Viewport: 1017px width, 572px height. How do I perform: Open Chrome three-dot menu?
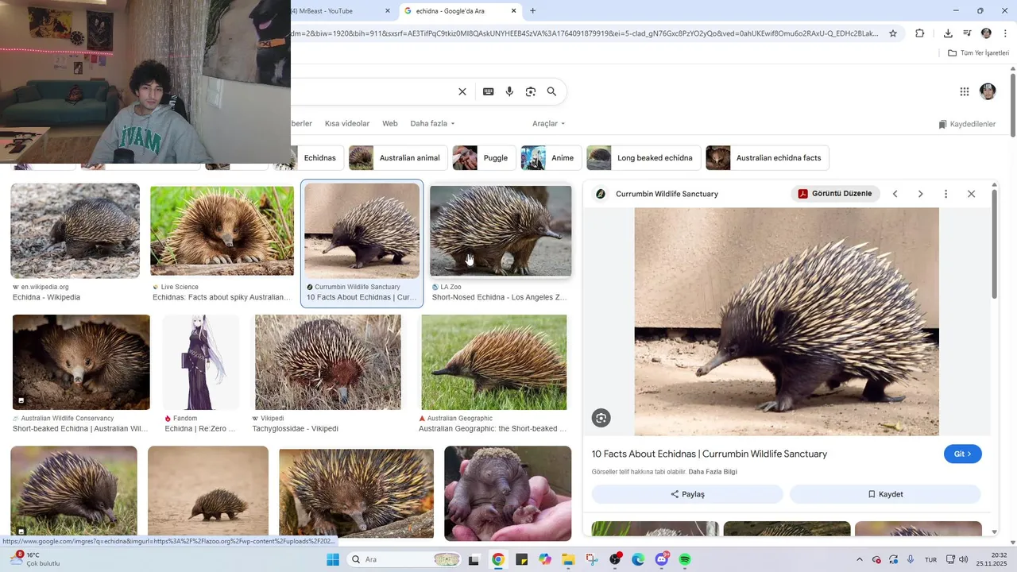tap(1006, 33)
